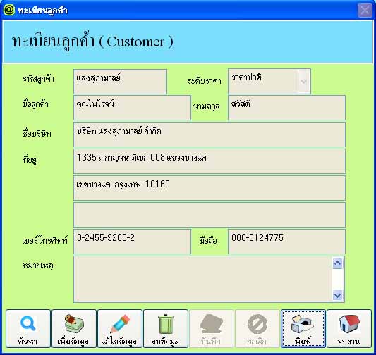This screenshot has height=355, width=376.
Task: Click the ชื่อบริษัท company name field
Action: coord(210,135)
